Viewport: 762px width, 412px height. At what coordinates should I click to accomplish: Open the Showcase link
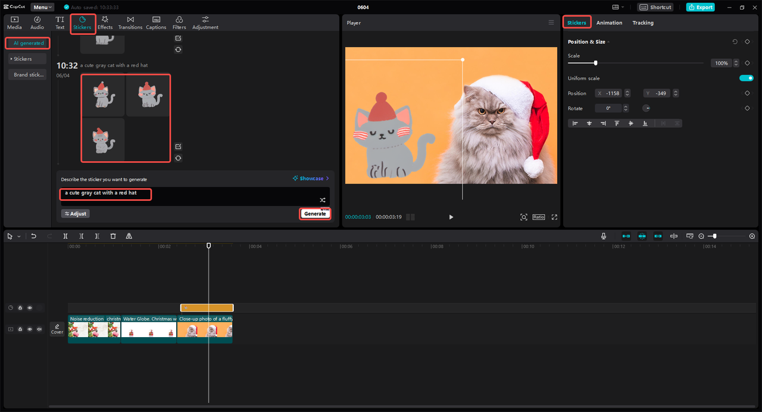point(311,178)
